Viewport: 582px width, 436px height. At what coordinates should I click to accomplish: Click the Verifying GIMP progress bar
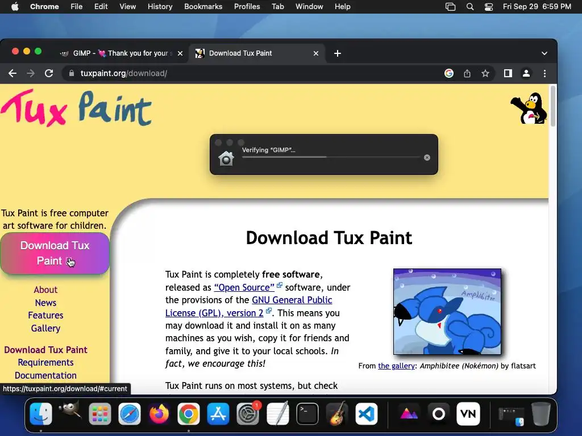331,157
